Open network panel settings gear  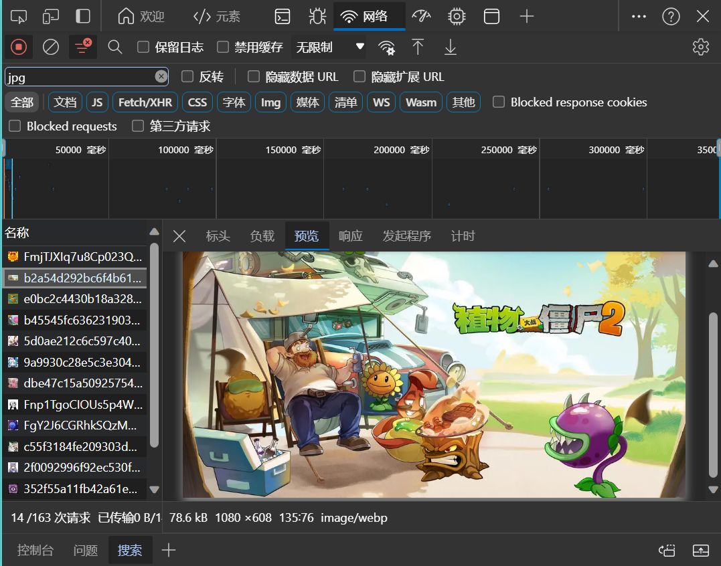[x=700, y=47]
